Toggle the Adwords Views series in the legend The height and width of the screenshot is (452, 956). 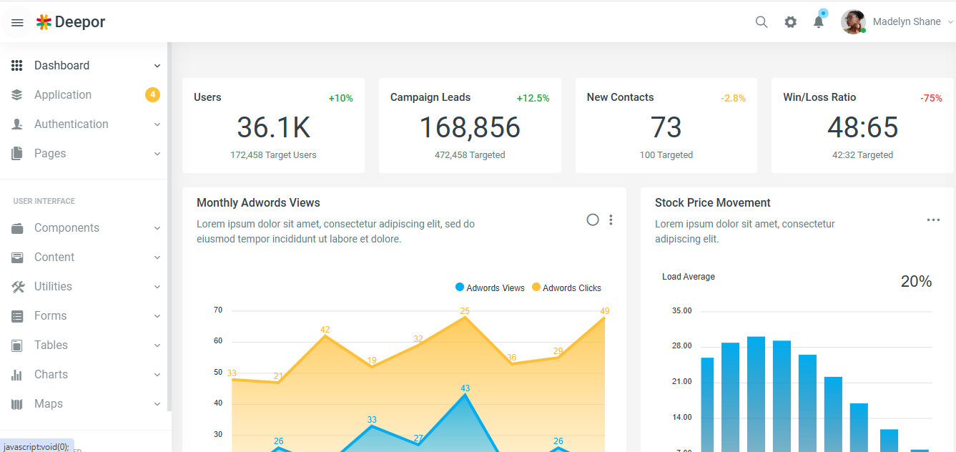click(x=490, y=288)
